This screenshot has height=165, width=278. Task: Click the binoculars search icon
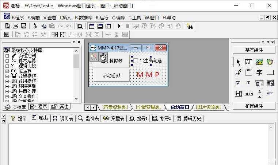point(190,26)
